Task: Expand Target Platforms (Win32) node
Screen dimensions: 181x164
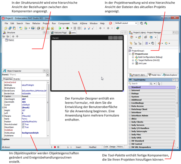Action: (x=133, y=60)
